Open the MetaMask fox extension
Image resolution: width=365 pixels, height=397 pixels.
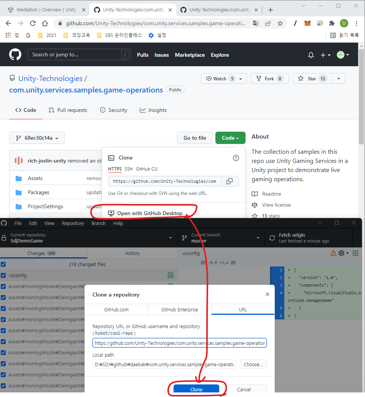pyautogui.click(x=307, y=23)
